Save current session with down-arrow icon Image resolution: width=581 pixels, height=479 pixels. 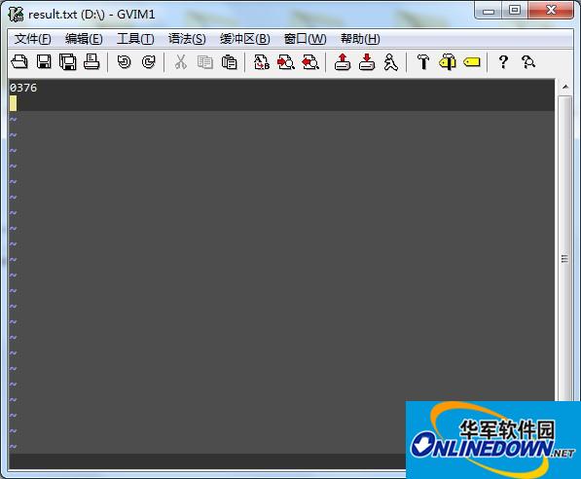367,62
